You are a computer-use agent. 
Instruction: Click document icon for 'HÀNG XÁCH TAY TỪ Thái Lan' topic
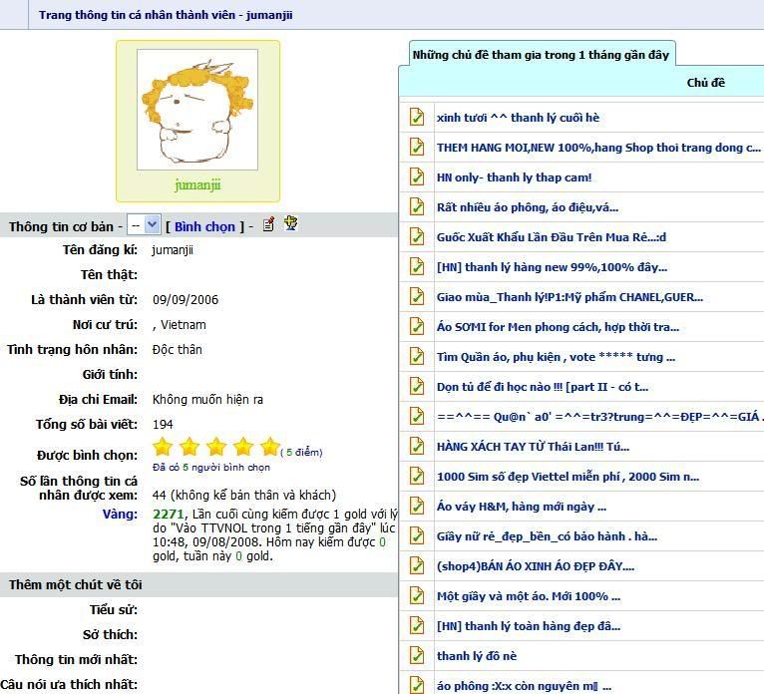[x=417, y=446]
